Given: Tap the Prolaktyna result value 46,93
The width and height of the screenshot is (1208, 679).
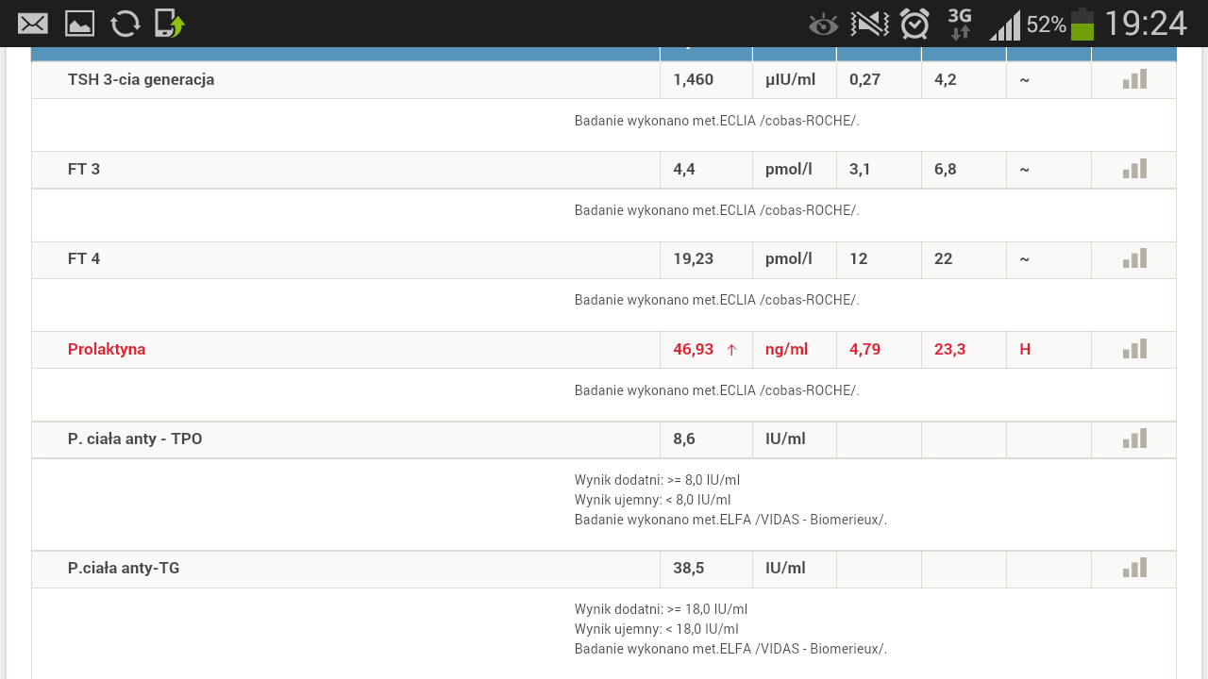Looking at the screenshot, I should (693, 349).
